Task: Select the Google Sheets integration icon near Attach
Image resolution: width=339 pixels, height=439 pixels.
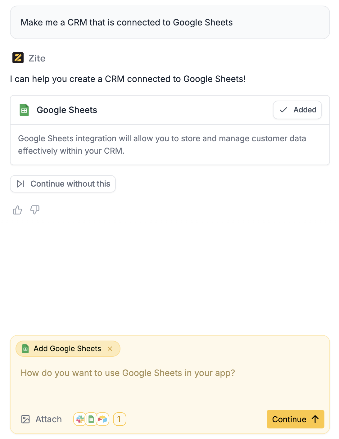Action: (x=91, y=419)
